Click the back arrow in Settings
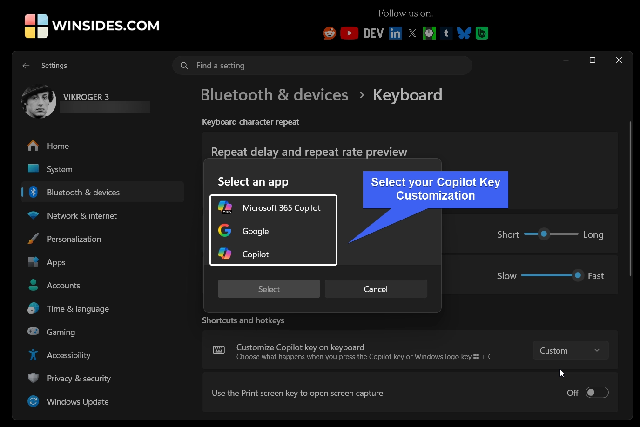640x427 pixels. (x=26, y=65)
